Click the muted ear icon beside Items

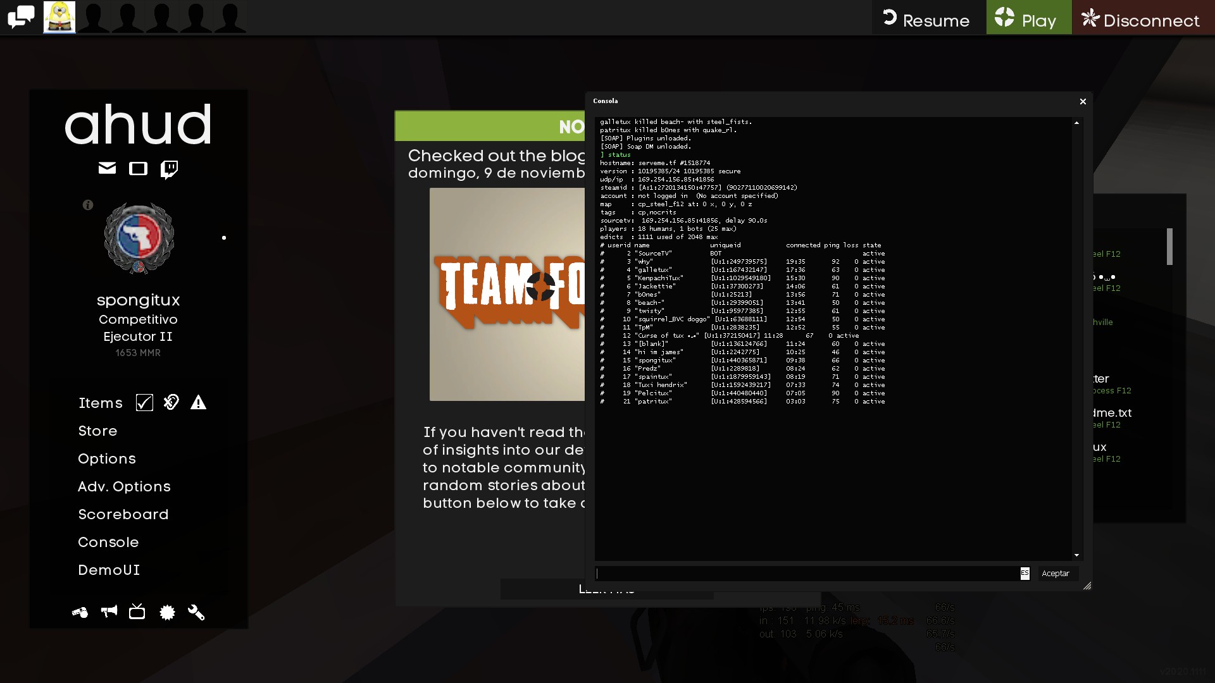[171, 402]
